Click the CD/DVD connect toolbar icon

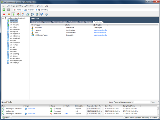[47, 14]
